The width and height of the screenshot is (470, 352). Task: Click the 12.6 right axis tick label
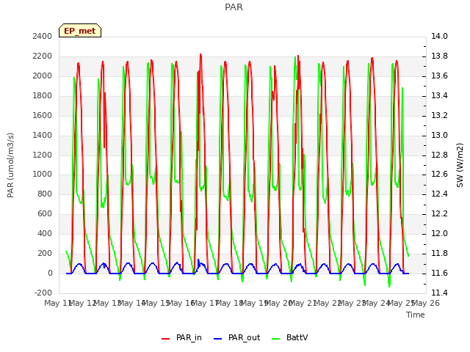[x=439, y=175]
